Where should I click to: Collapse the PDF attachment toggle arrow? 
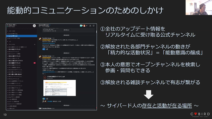coord(45,74)
